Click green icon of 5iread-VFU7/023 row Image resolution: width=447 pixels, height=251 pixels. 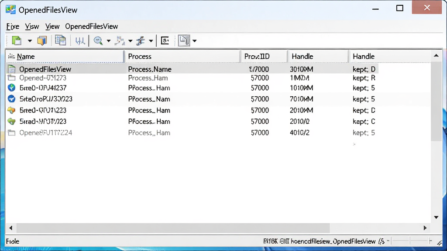coord(11,121)
